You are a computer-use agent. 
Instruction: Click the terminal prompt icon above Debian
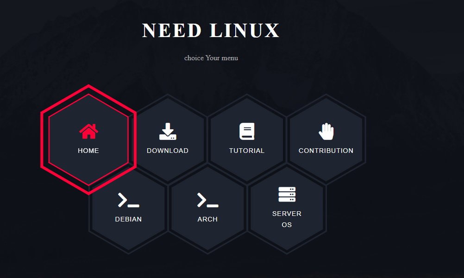[128, 200]
